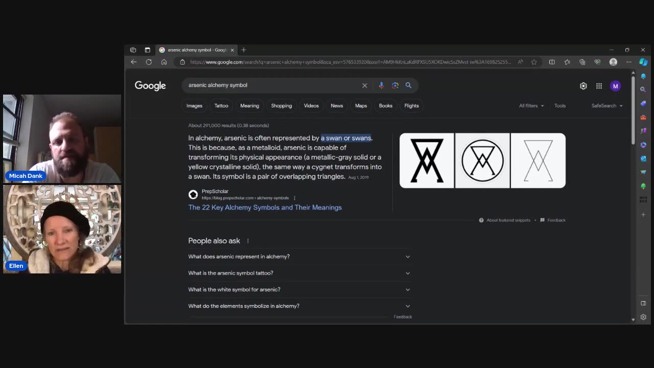Activate Read aloud icon in address bar
This screenshot has height=368, width=654.
[x=520, y=62]
